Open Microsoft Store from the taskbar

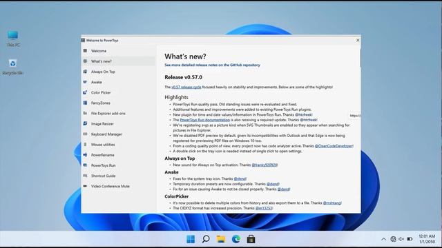point(251,239)
